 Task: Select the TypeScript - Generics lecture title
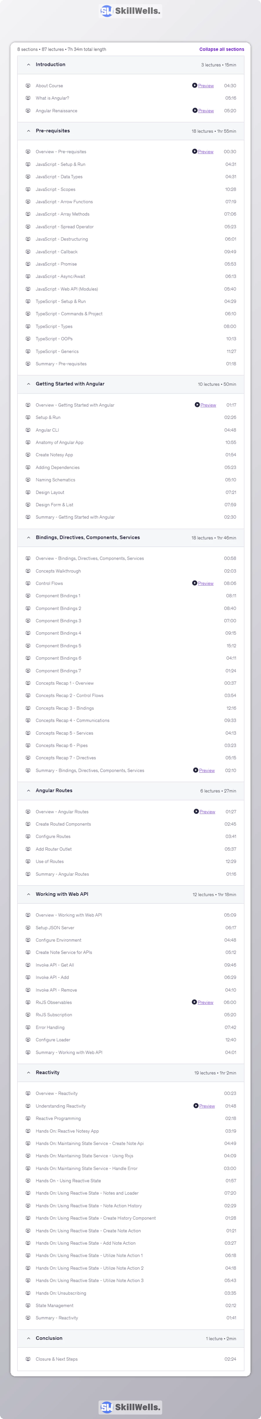(57, 351)
